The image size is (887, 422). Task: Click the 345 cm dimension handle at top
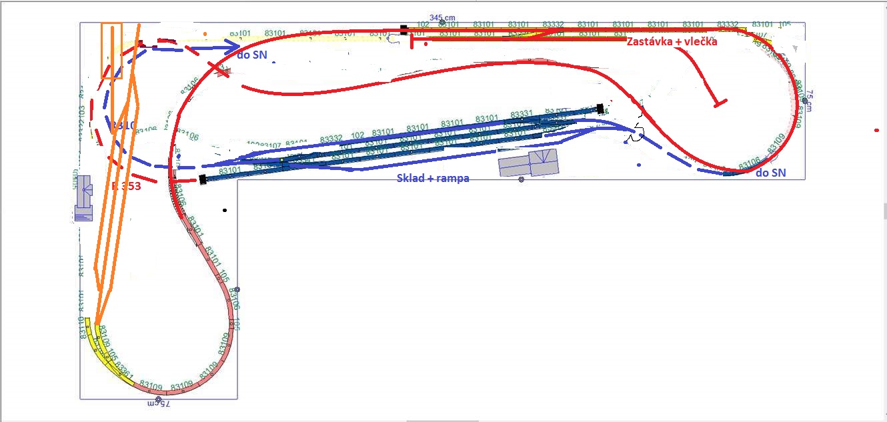coord(441,22)
